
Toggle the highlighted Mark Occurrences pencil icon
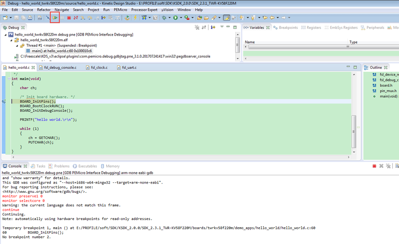pyautogui.click(x=226, y=18)
